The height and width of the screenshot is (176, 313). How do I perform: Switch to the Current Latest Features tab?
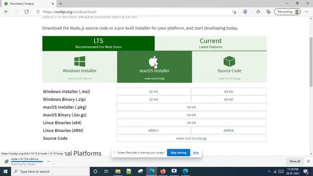pyautogui.click(x=211, y=44)
